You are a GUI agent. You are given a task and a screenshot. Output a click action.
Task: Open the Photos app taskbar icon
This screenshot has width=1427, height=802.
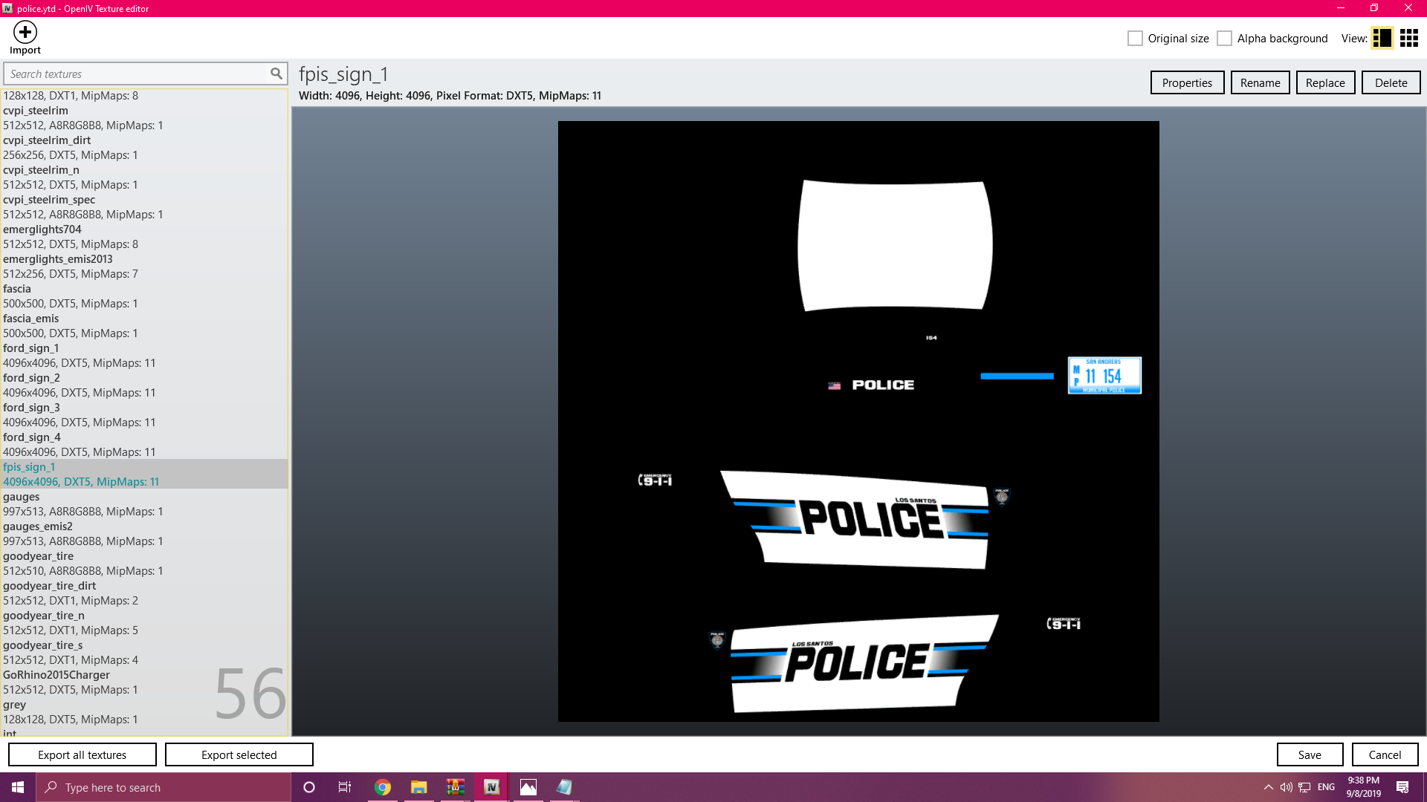coord(528,787)
